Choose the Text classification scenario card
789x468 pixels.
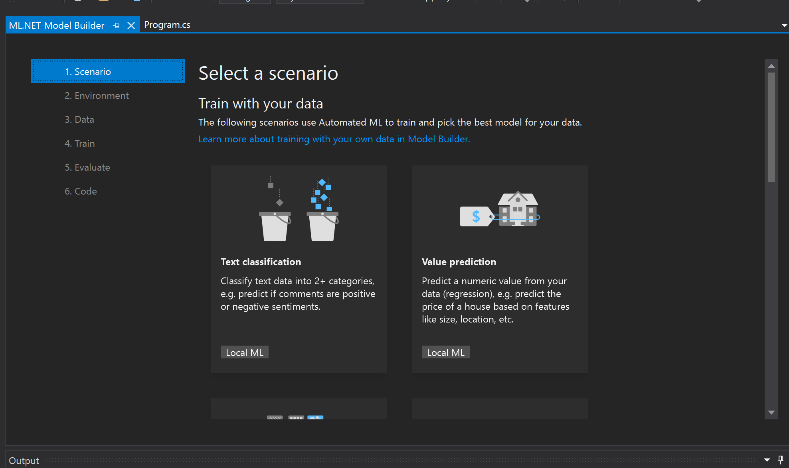coord(299,269)
